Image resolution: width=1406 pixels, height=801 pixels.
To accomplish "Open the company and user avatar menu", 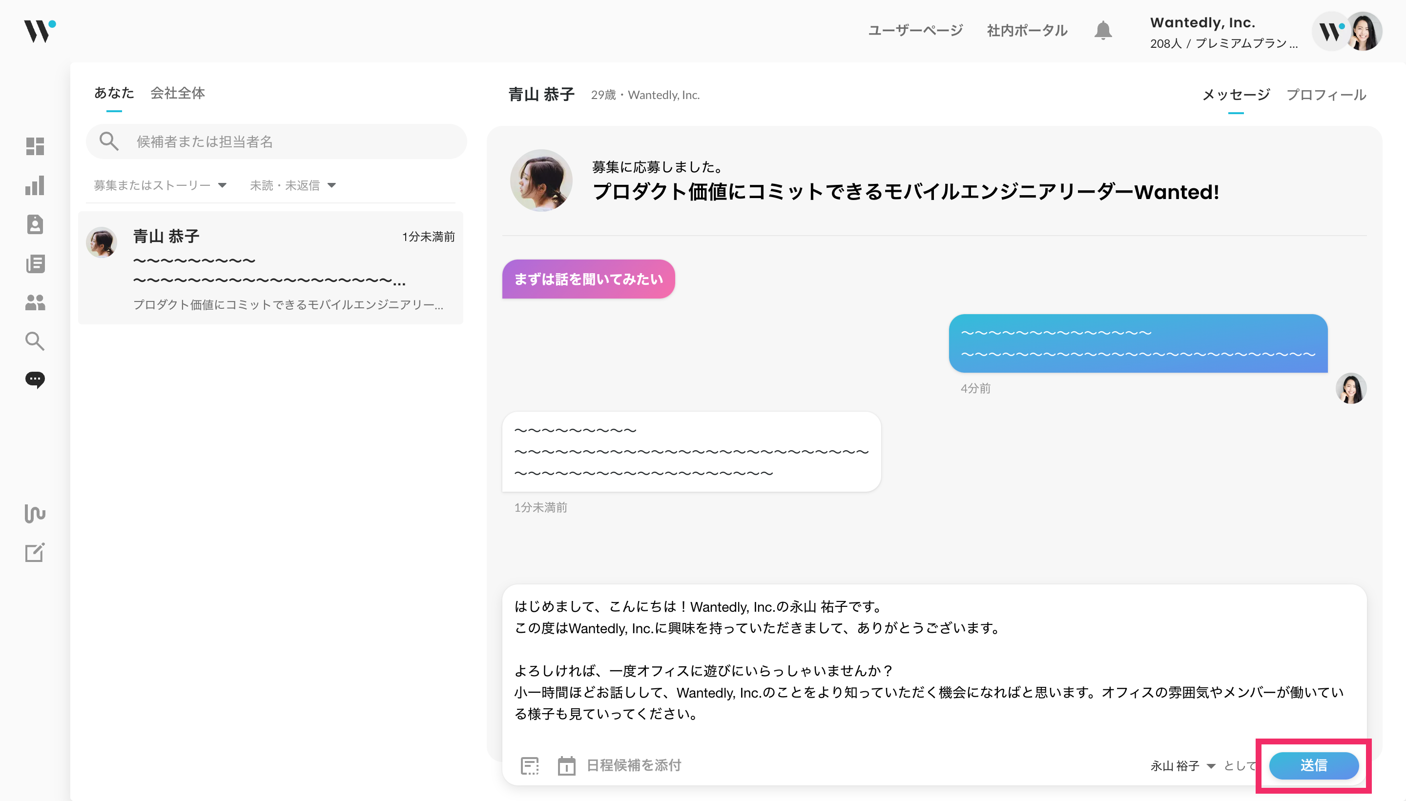I will pyautogui.click(x=1347, y=31).
